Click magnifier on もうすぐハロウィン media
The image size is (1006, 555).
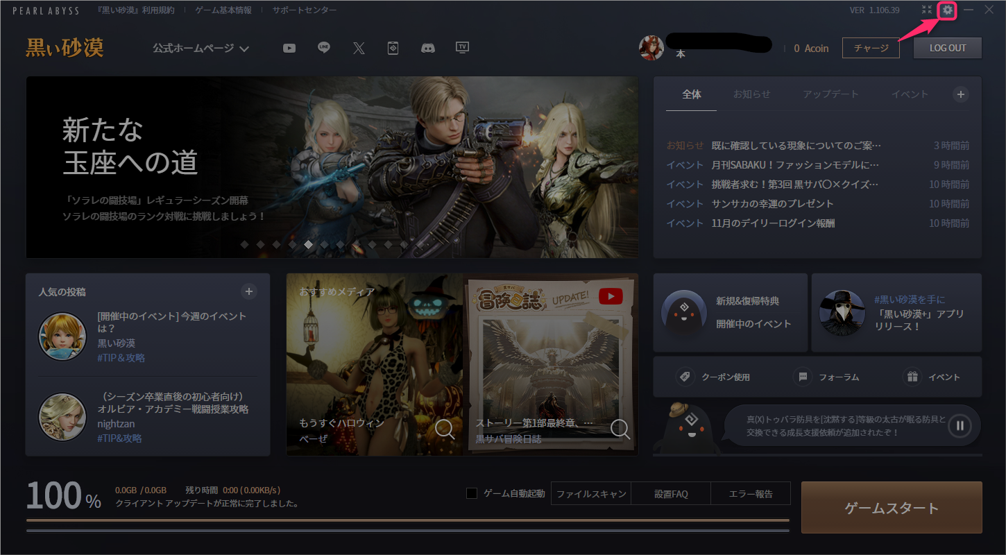[x=445, y=429]
